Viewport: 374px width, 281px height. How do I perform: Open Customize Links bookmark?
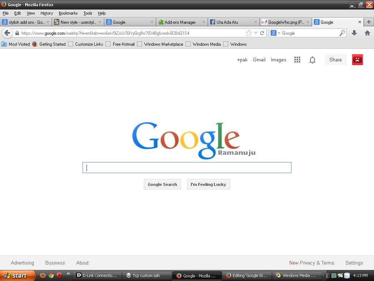point(85,44)
